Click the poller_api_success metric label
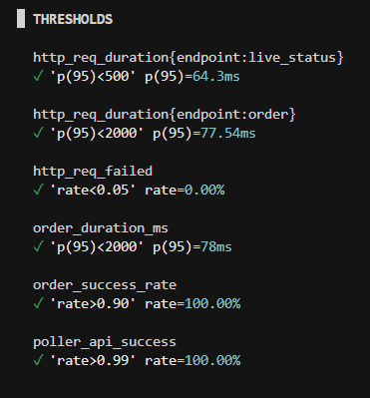Image resolution: width=370 pixels, height=398 pixels. click(105, 342)
